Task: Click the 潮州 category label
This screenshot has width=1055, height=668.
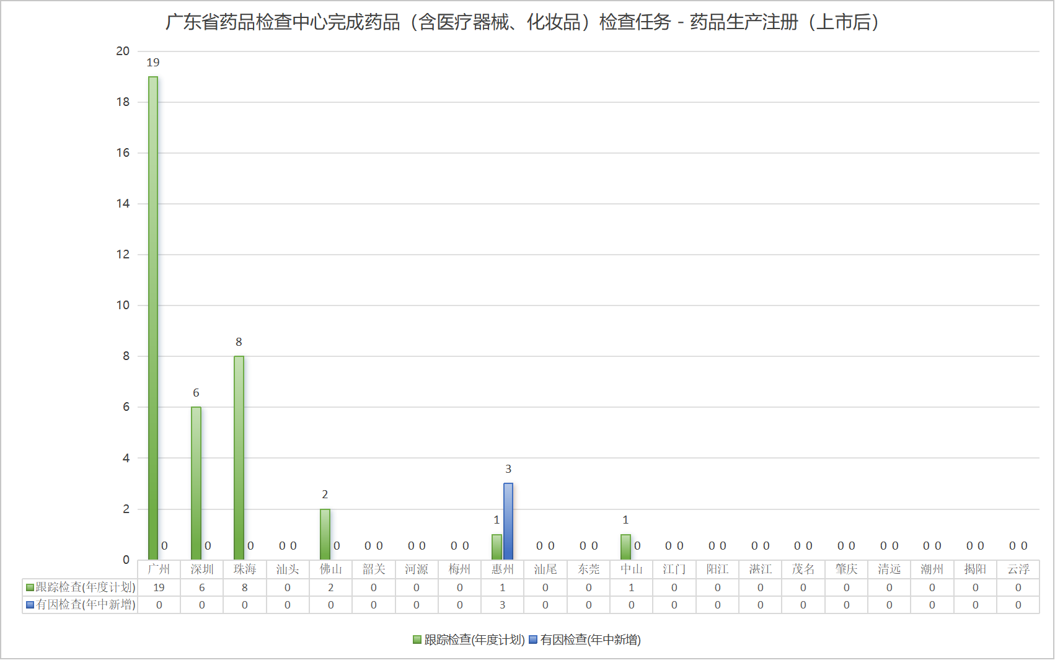Action: (932, 569)
